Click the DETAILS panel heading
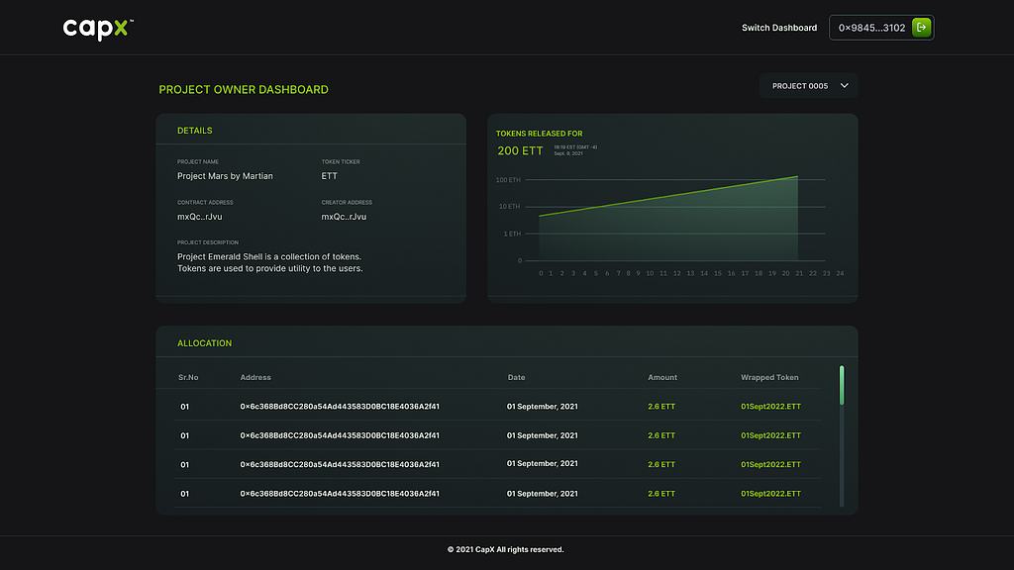The width and height of the screenshot is (1014, 570). (x=194, y=131)
